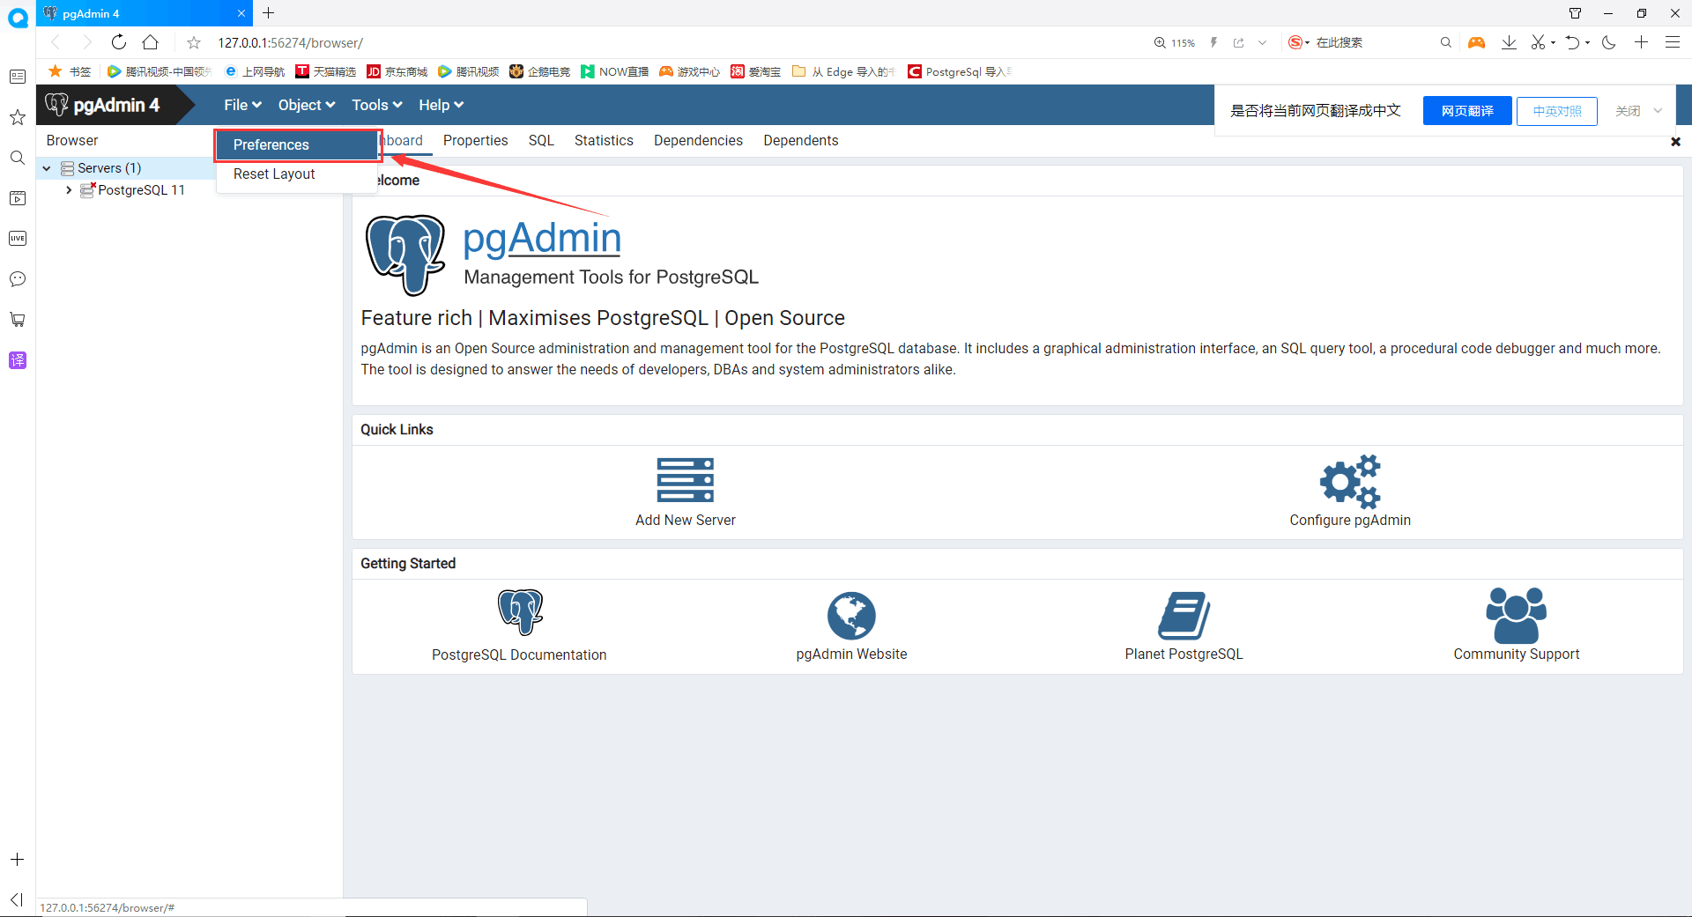
Task: Open the 京东商城 bookmark
Action: [x=397, y=71]
